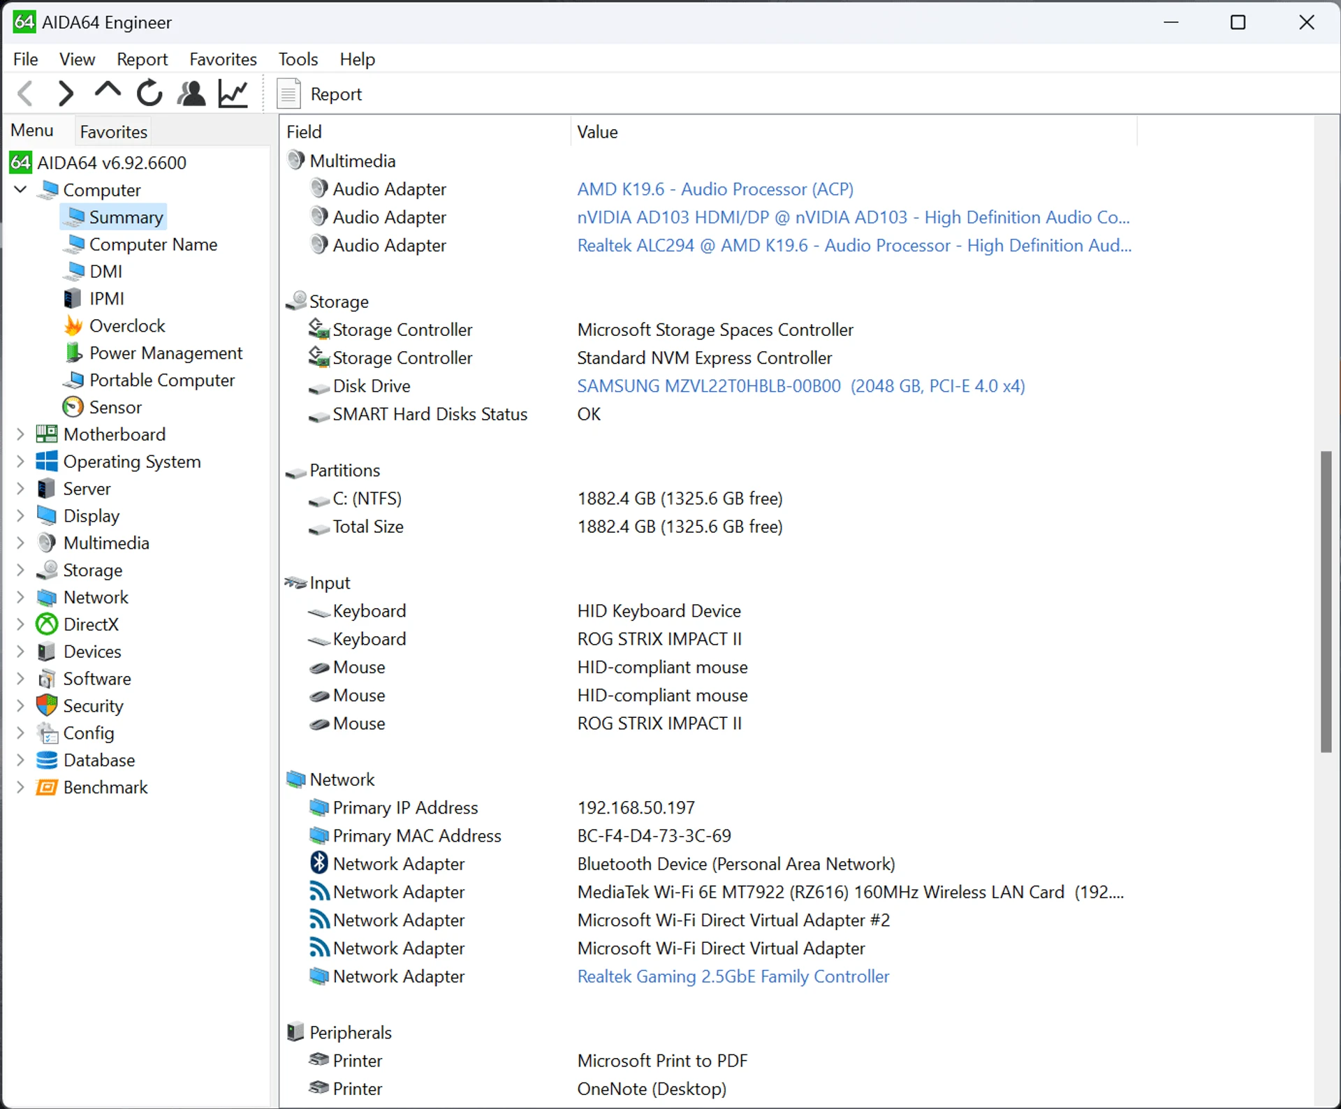The image size is (1341, 1109).
Task: Open the Report menu in menu bar
Action: [142, 59]
